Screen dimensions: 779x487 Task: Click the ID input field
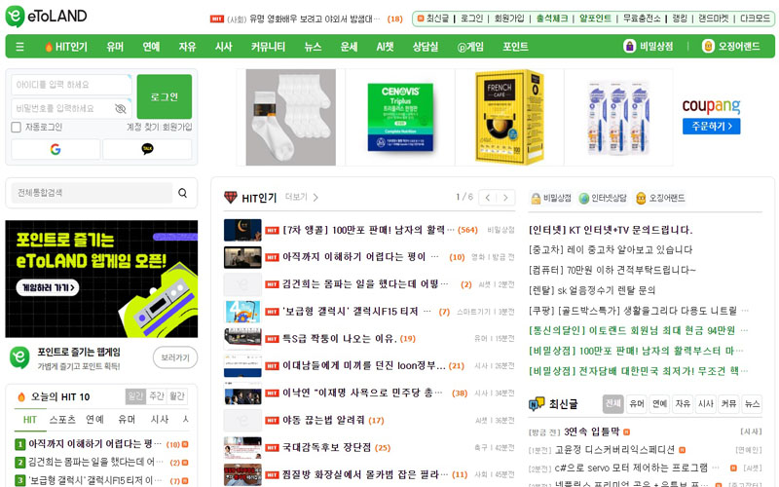click(71, 85)
